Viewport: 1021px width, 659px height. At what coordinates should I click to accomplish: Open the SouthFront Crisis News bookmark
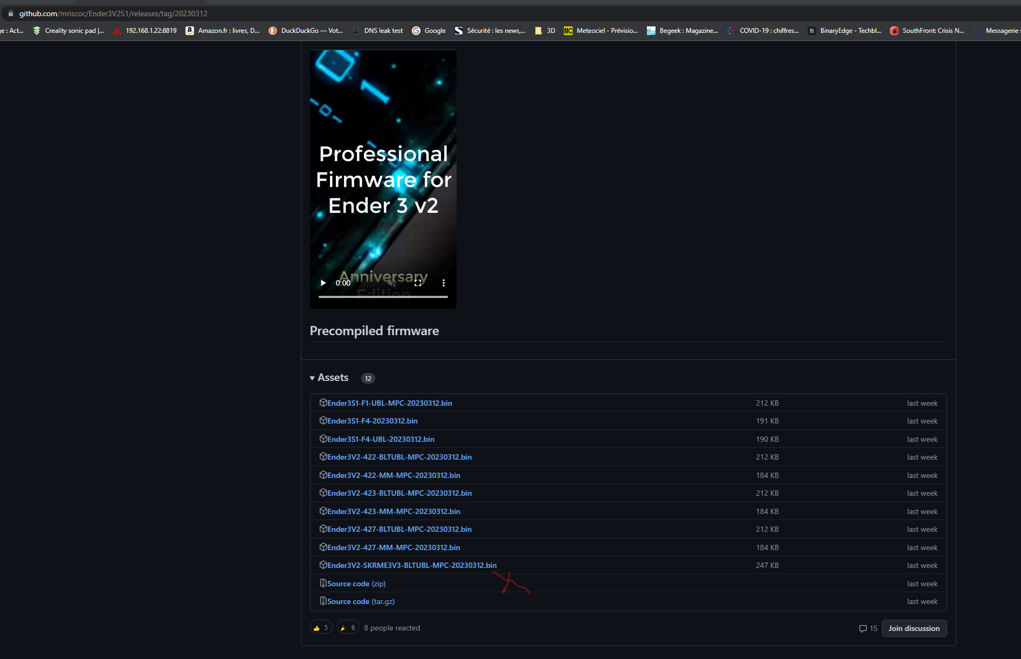click(927, 31)
